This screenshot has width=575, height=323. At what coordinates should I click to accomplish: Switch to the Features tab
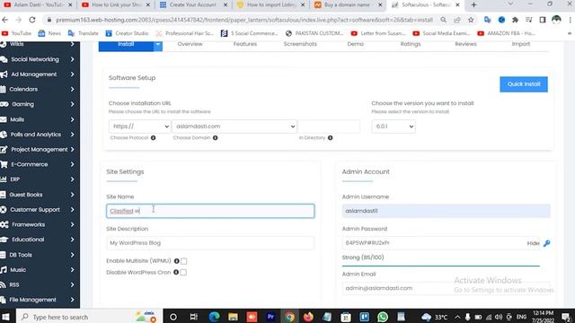245,44
